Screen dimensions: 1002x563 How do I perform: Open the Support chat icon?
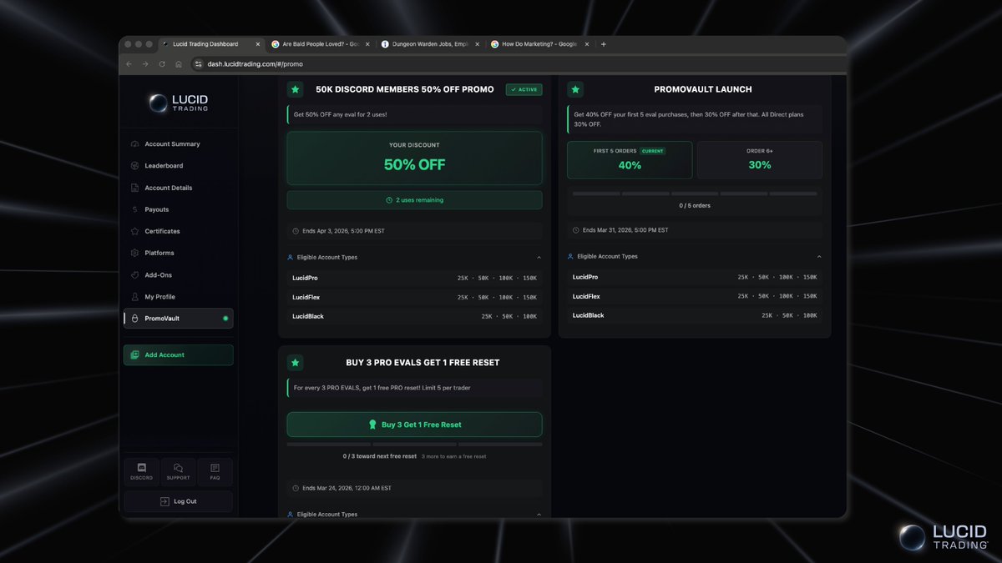coord(178,472)
